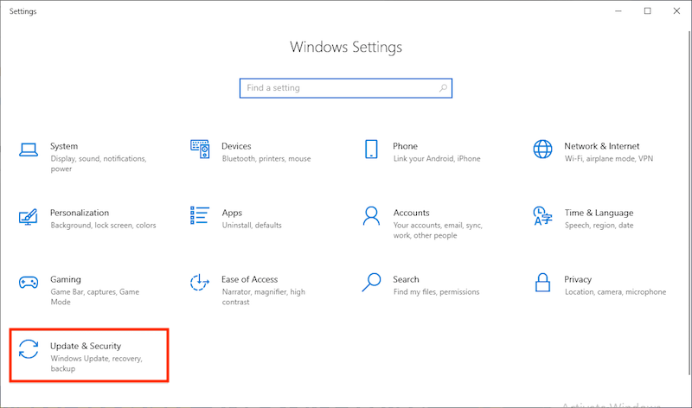Maximize the Settings window
692x408 pixels.
647,11
